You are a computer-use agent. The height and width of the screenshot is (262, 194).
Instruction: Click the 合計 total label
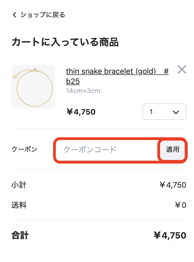click(x=20, y=235)
